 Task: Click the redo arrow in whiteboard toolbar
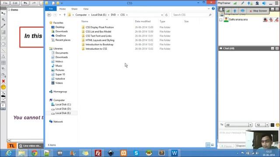click(34, 3)
